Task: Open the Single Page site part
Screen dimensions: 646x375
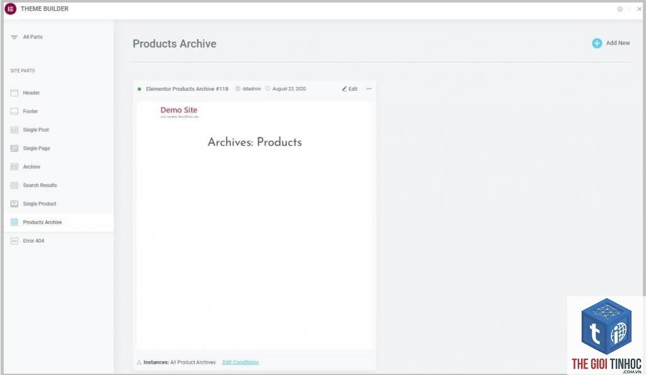Action: pos(36,149)
